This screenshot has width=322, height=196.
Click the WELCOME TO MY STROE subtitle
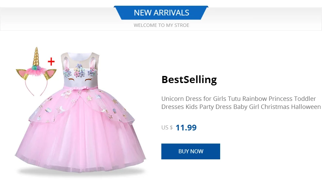[161, 25]
